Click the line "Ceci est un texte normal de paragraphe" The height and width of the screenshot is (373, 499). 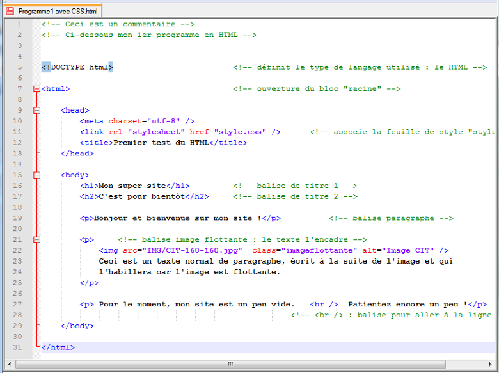[276, 261]
